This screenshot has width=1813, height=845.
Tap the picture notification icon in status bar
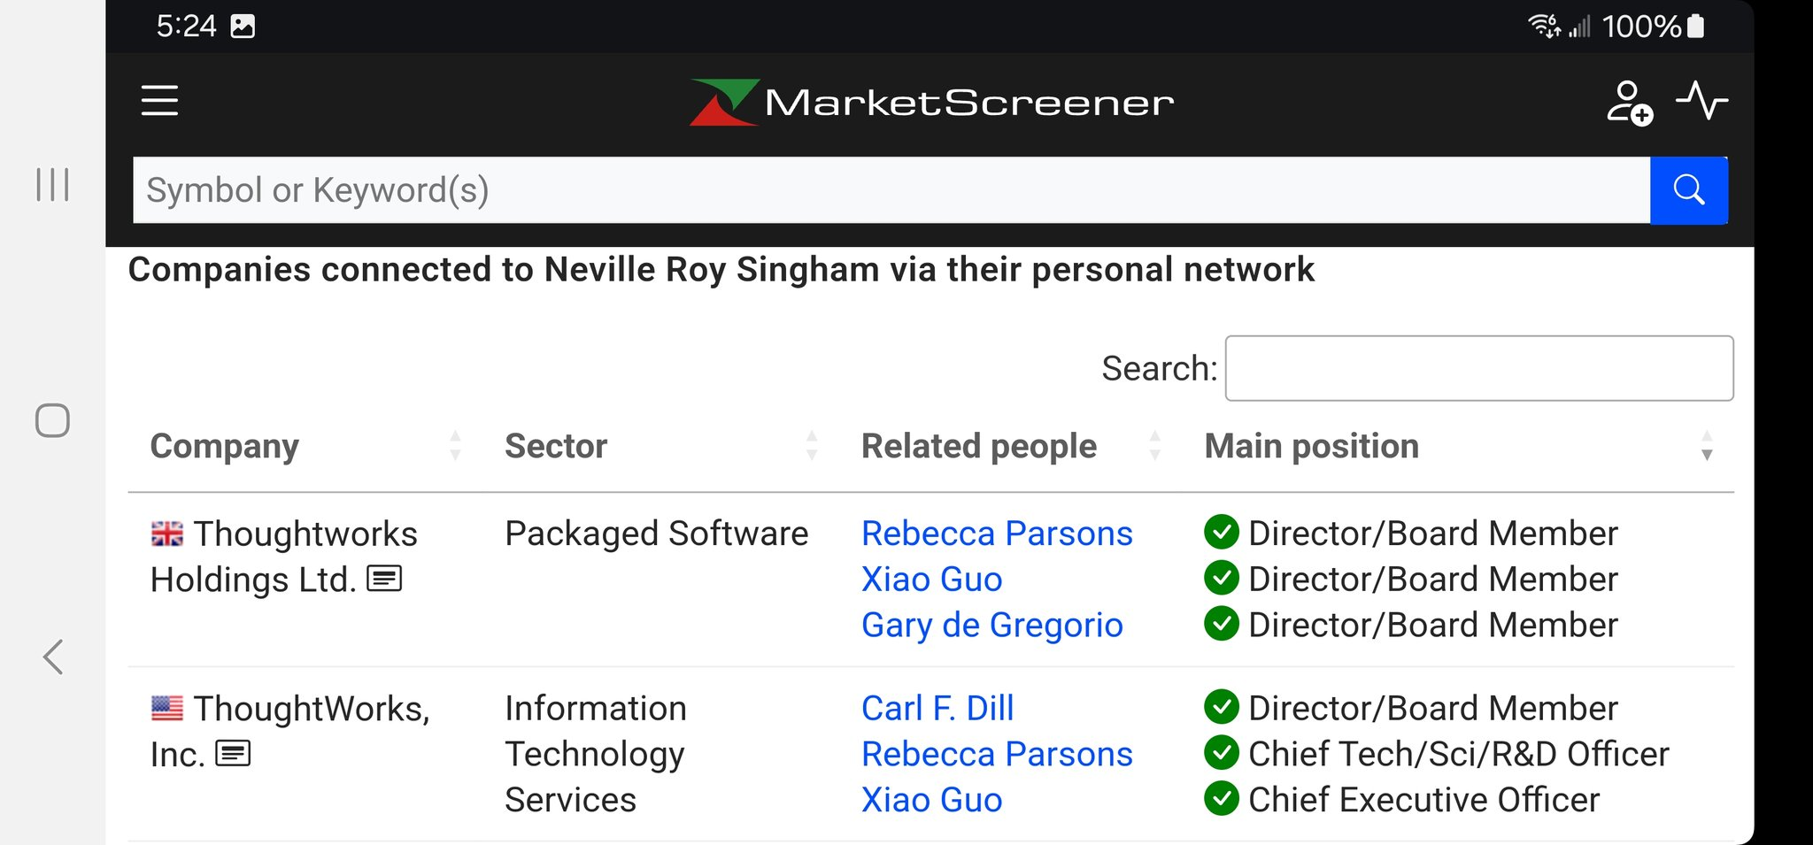click(x=243, y=26)
